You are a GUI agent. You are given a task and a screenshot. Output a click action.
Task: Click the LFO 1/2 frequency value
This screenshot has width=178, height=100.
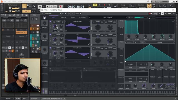click(x=140, y=64)
